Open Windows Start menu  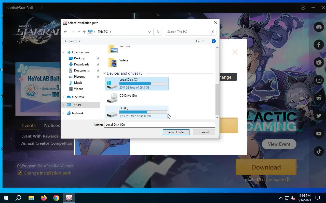(6, 198)
